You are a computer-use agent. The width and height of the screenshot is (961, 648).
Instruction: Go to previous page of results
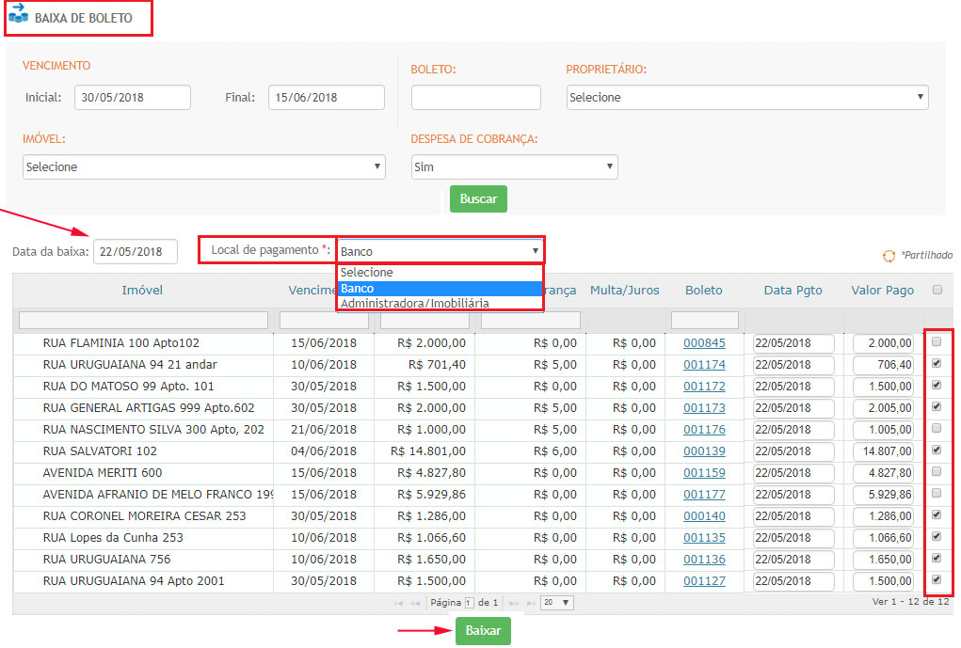[415, 603]
